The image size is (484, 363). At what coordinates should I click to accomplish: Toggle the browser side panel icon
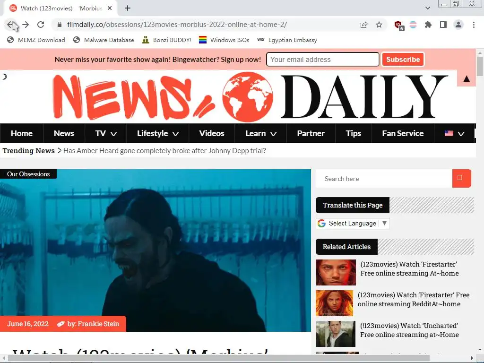point(443,25)
